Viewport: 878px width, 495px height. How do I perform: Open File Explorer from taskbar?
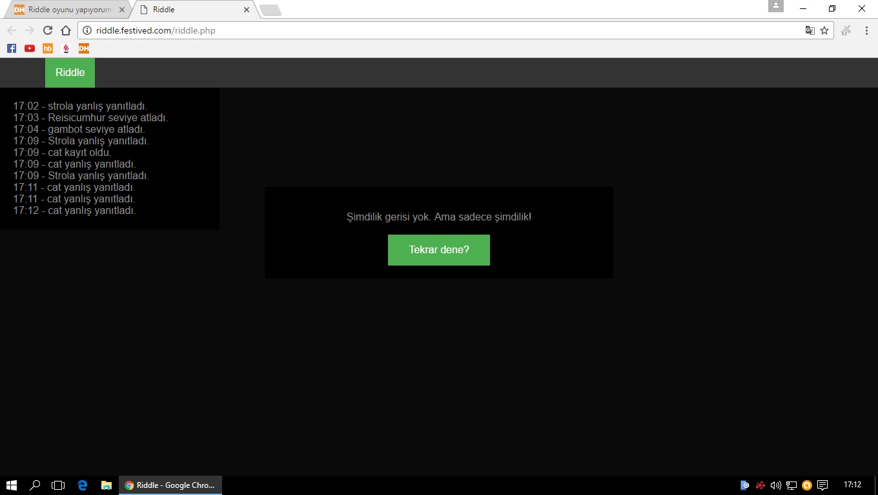point(107,485)
